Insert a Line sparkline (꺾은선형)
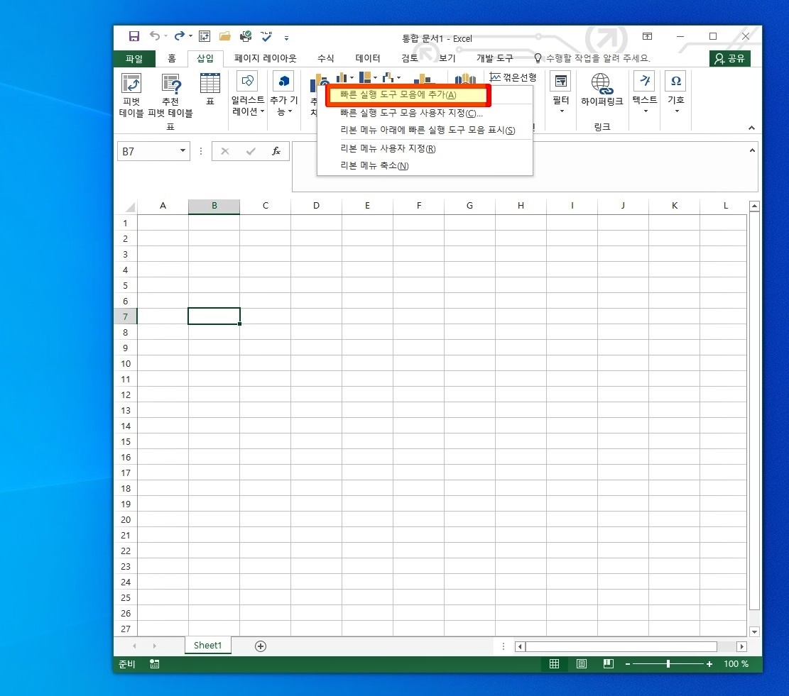Viewport: 789px width, 696px height. pyautogui.click(x=513, y=77)
